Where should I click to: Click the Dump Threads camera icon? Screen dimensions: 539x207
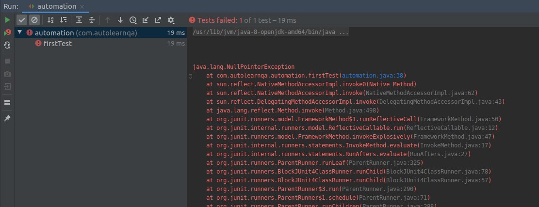(x=7, y=74)
